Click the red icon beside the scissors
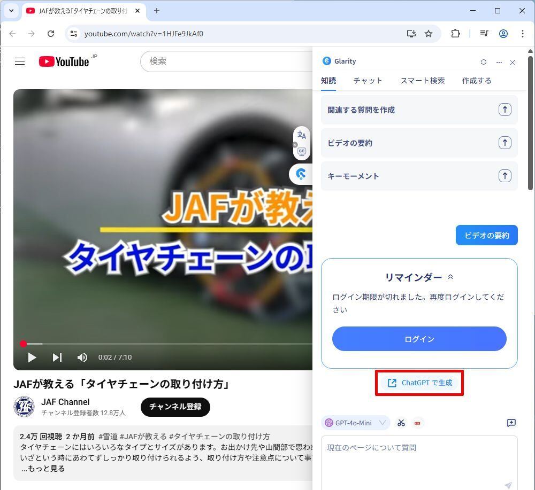The height and width of the screenshot is (490, 535). tap(417, 423)
